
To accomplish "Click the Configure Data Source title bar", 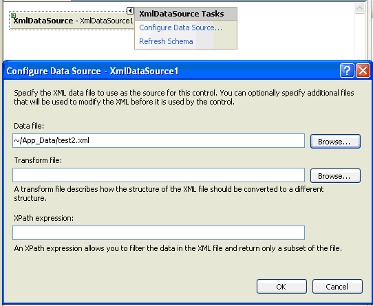I will pos(171,71).
